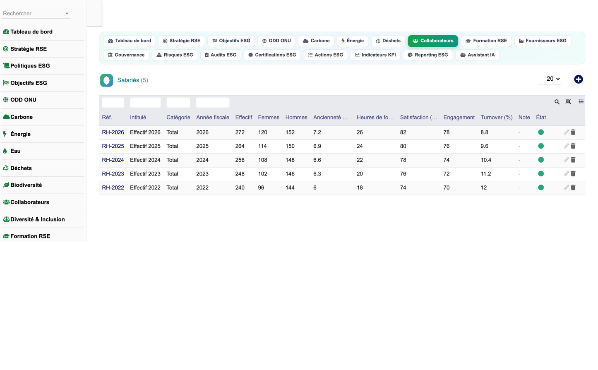Click the search magnifier icon in table header
Screen dimensions: 598x370
(x=557, y=102)
